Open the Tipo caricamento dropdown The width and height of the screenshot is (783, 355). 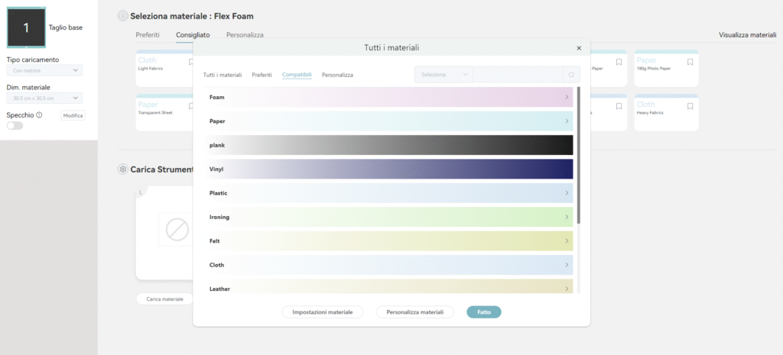point(44,71)
